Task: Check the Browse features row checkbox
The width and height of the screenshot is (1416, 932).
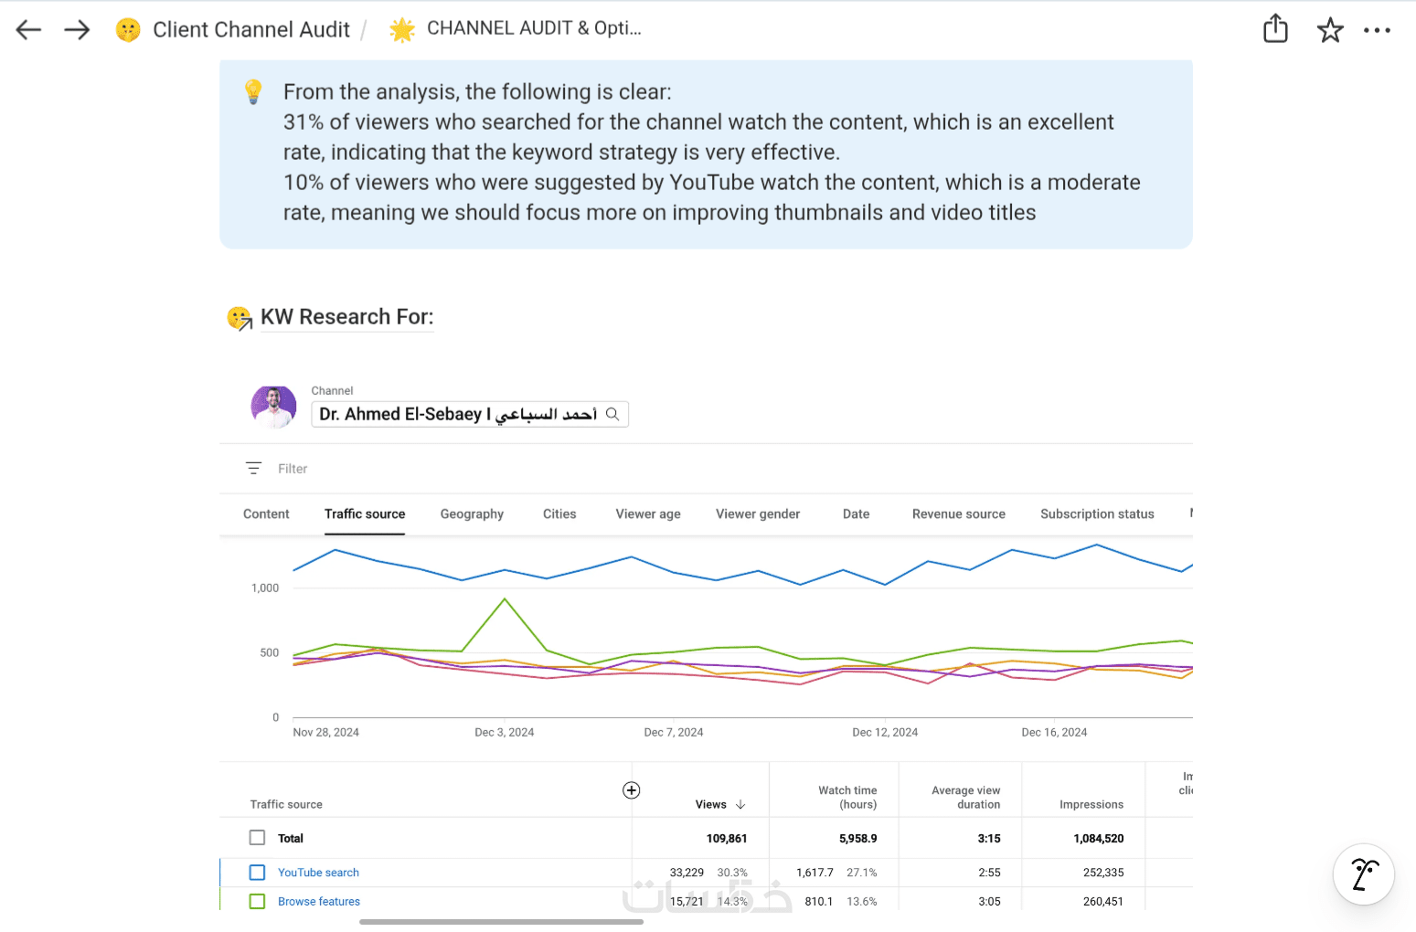Action: [258, 902]
